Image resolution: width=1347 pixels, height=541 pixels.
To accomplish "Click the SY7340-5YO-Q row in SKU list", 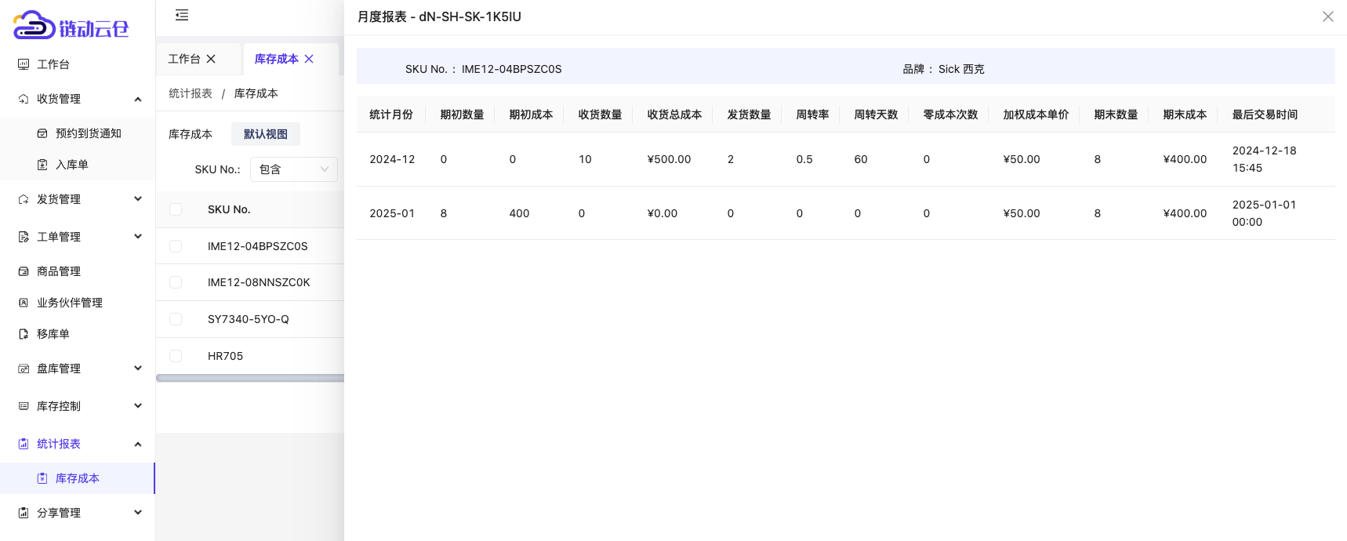I will pyautogui.click(x=250, y=319).
